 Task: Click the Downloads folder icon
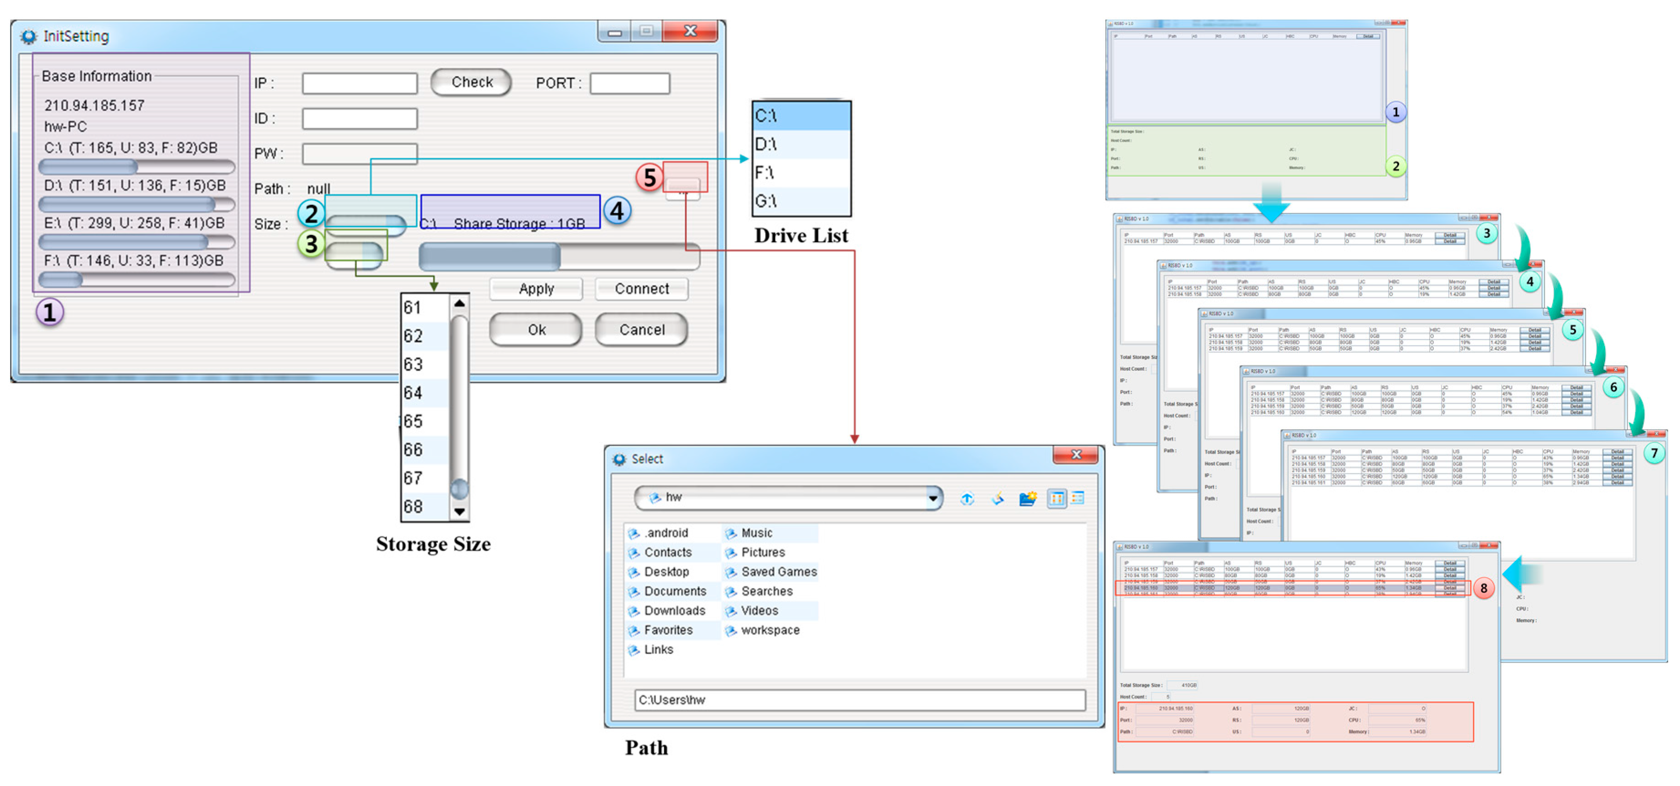(x=633, y=611)
